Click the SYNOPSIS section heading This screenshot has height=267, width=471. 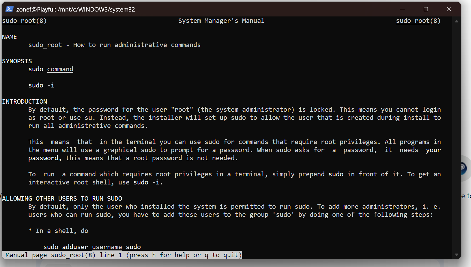pyautogui.click(x=17, y=61)
